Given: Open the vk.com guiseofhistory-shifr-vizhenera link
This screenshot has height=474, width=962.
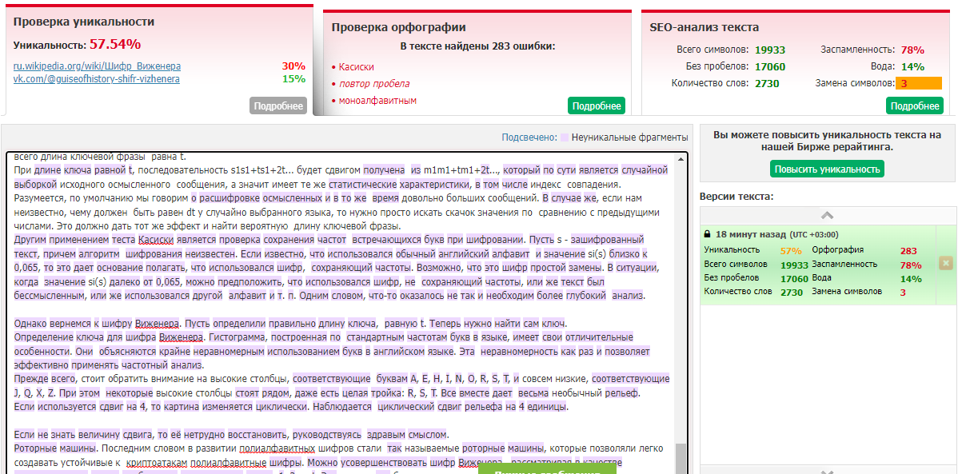Looking at the screenshot, I should (97, 79).
